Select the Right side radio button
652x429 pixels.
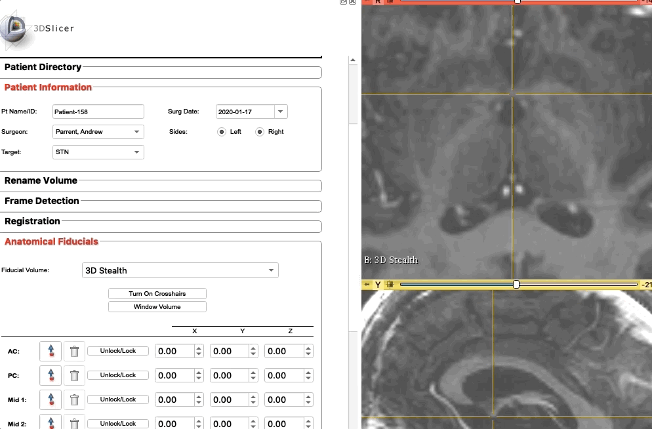(x=260, y=132)
